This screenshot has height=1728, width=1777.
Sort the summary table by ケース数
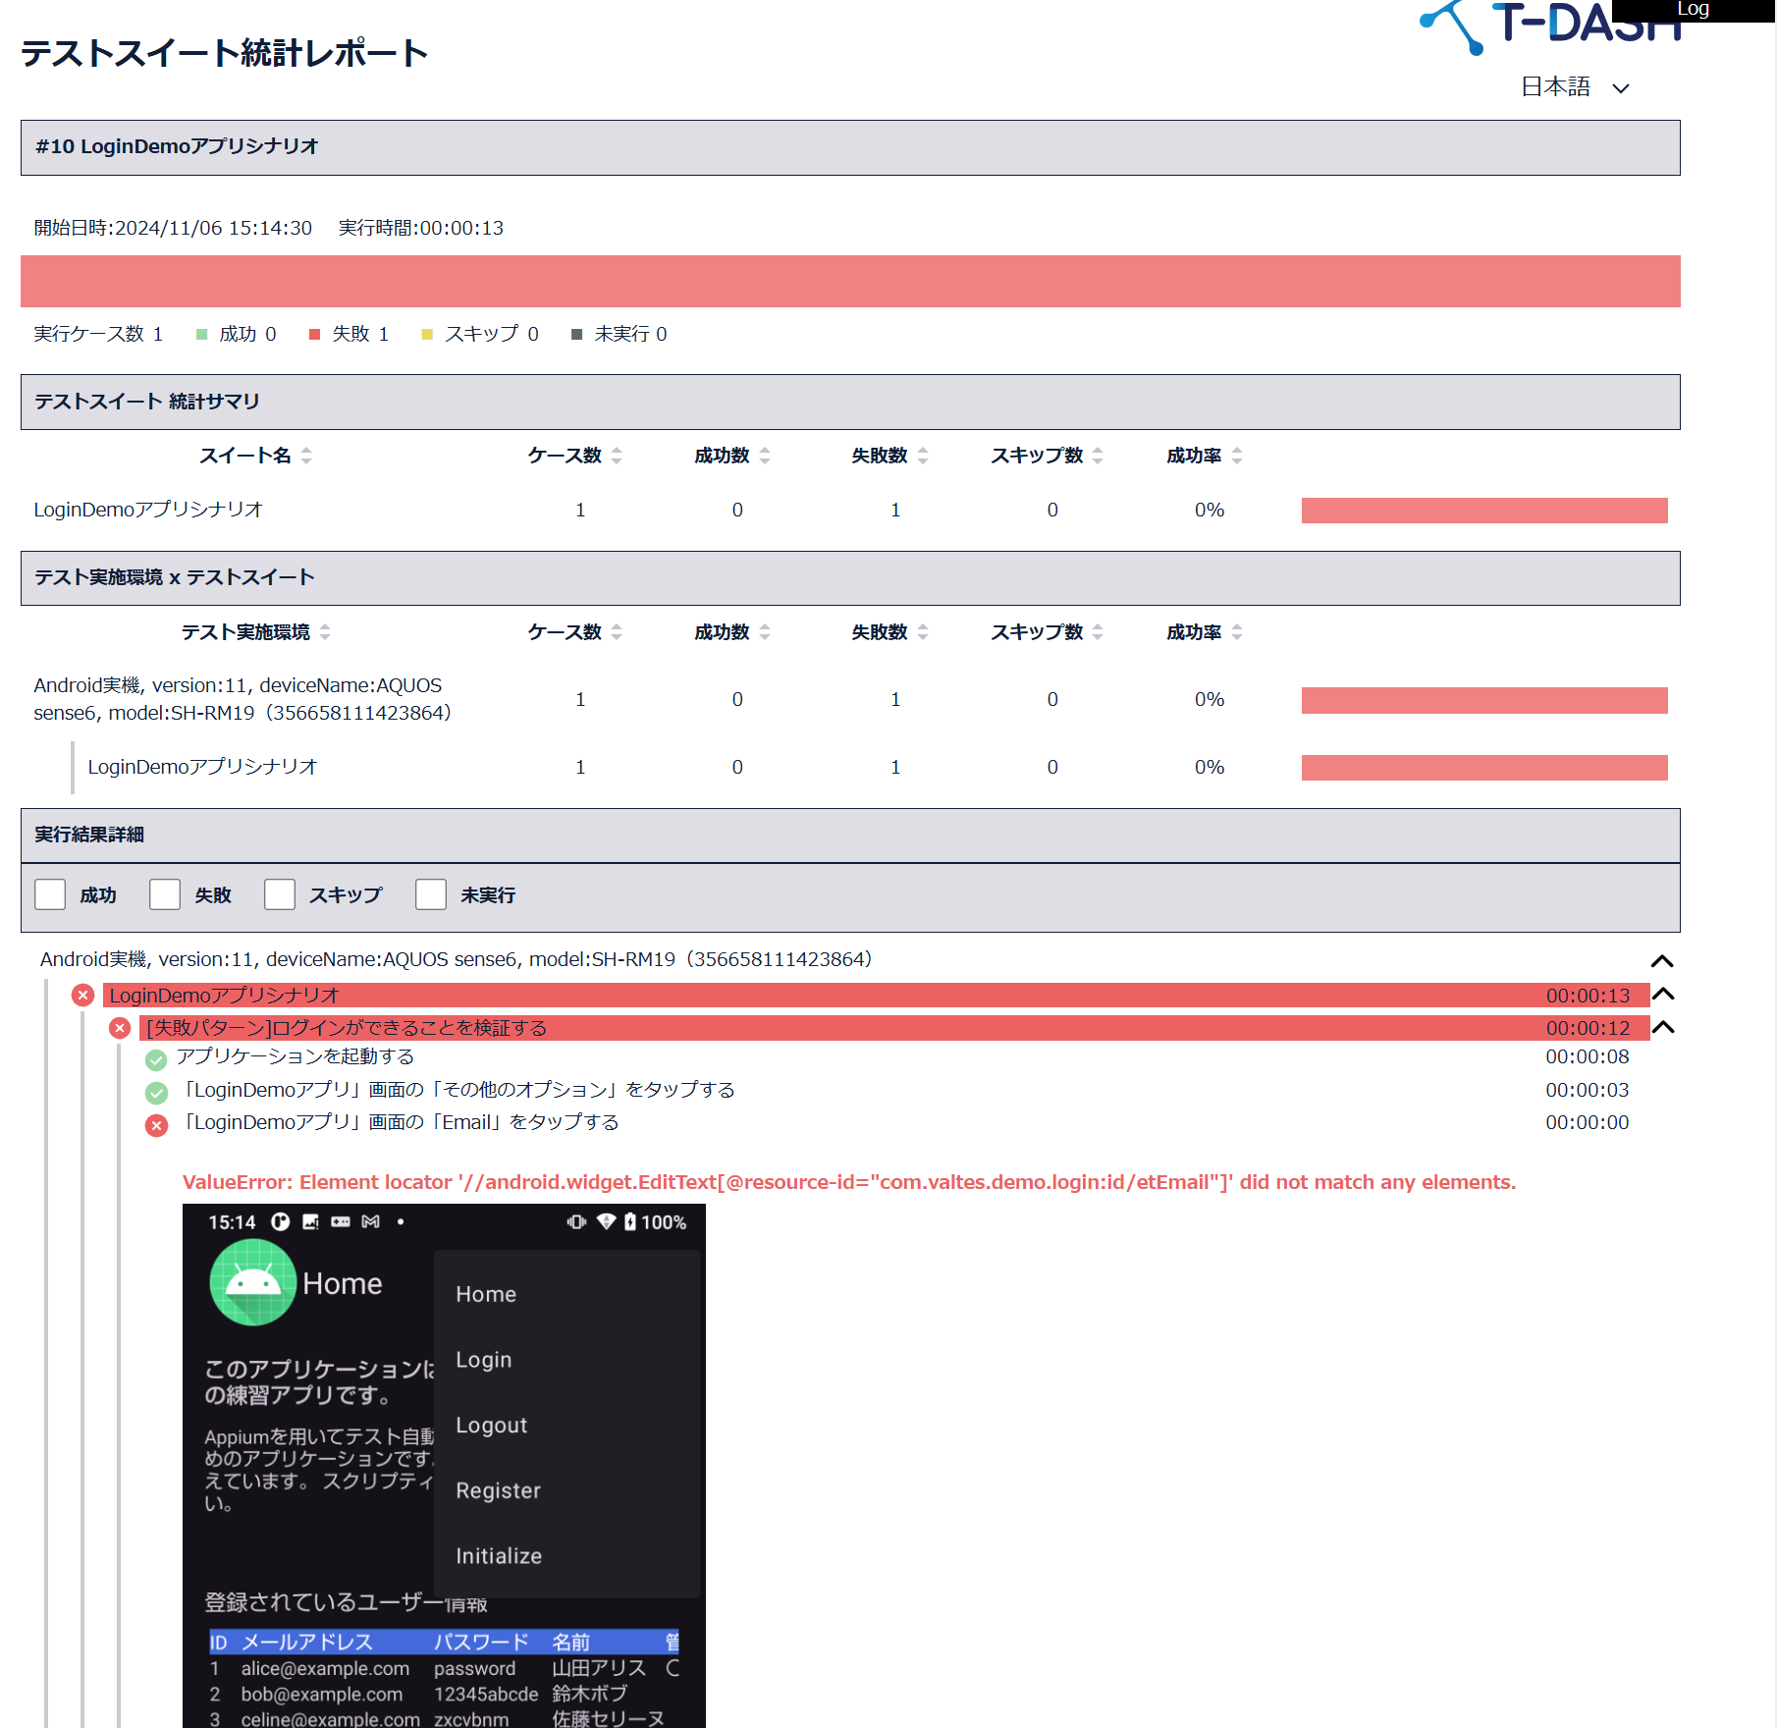point(617,456)
